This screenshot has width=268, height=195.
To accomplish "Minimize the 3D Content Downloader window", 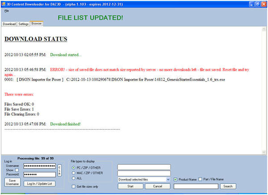I will [x=251, y=4].
